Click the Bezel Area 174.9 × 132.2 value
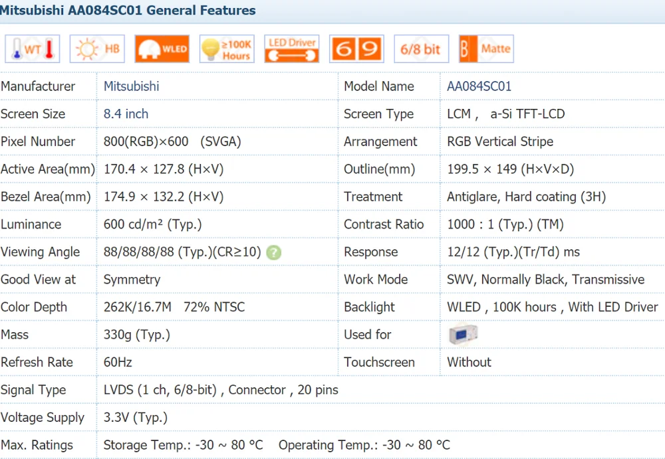 pos(164,197)
